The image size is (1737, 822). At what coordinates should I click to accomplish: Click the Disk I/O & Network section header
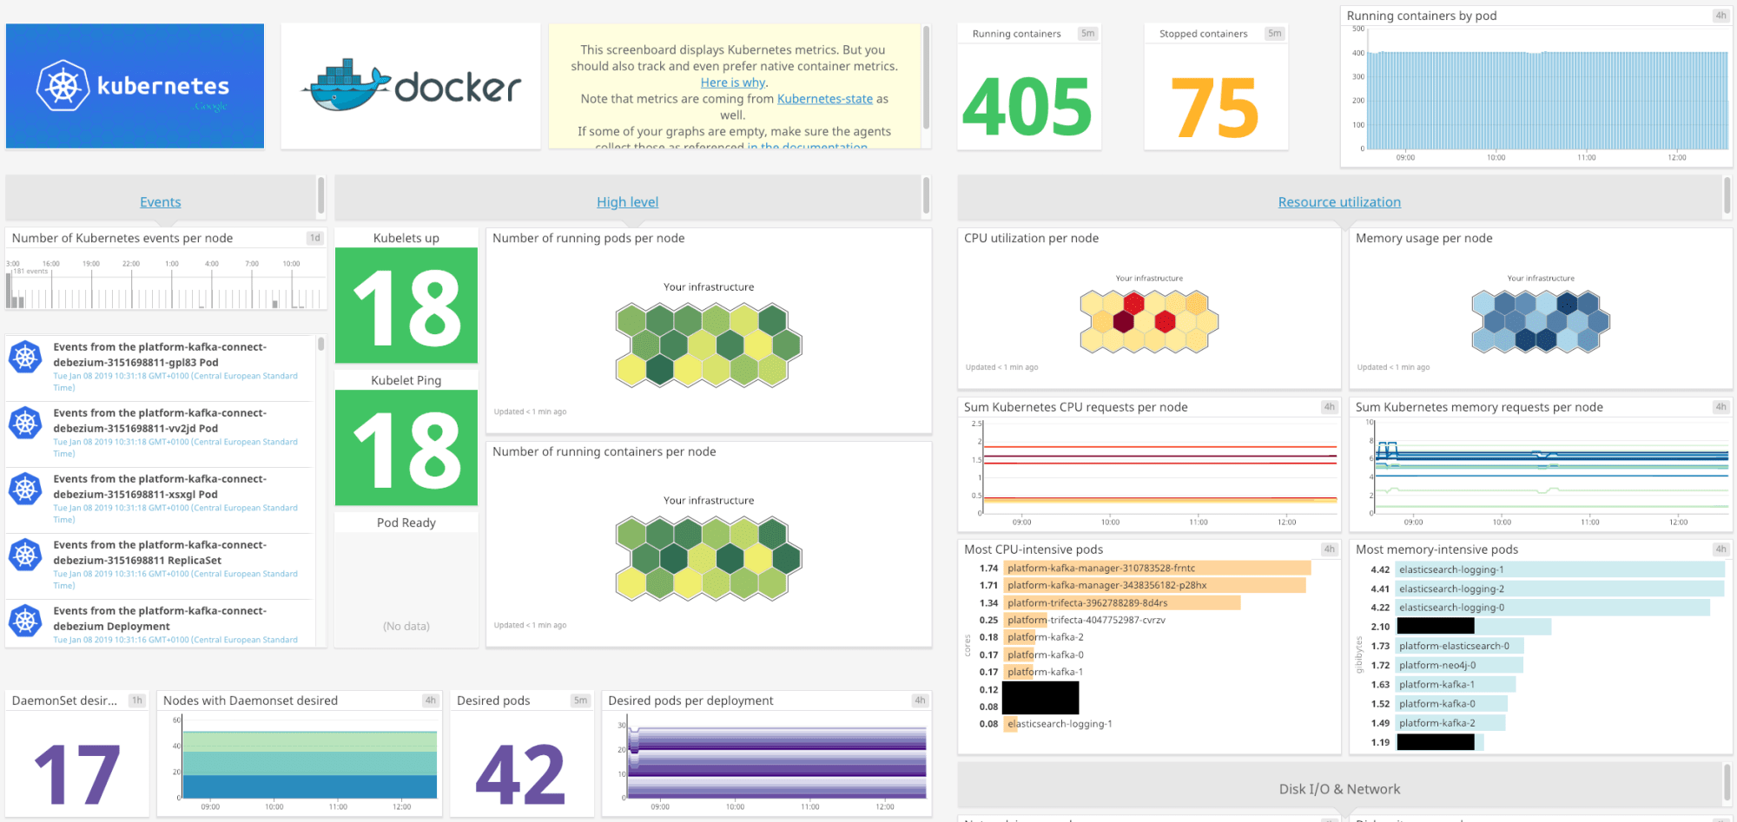pos(1339,789)
